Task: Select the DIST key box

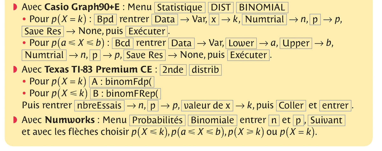Action: tap(221, 7)
